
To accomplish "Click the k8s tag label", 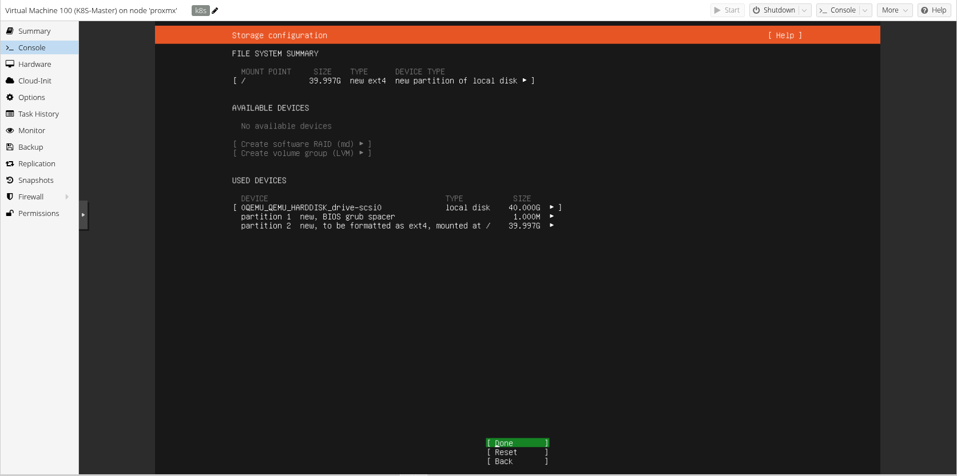I will [x=201, y=10].
